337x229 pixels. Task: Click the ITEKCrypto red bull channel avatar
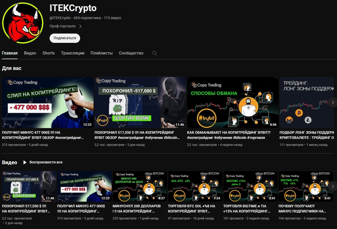(23, 23)
